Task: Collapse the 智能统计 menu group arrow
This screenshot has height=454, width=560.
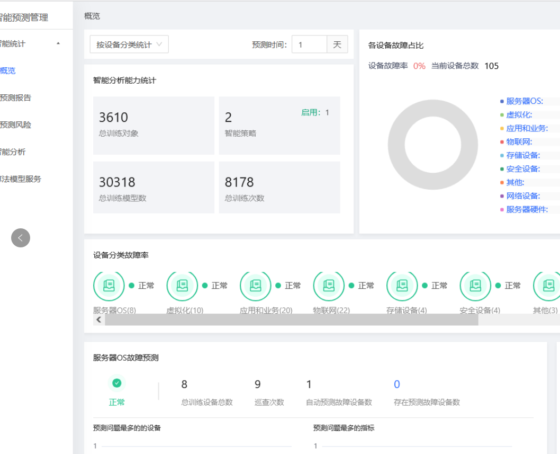Action: click(x=58, y=43)
